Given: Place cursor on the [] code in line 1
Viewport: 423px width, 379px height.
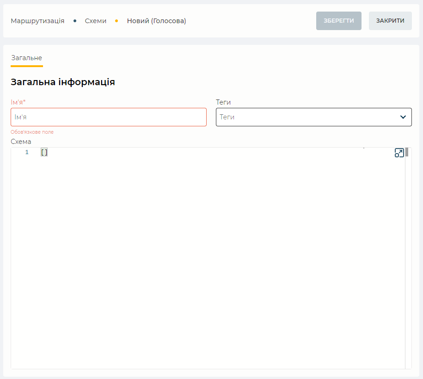Looking at the screenshot, I should pyautogui.click(x=44, y=152).
